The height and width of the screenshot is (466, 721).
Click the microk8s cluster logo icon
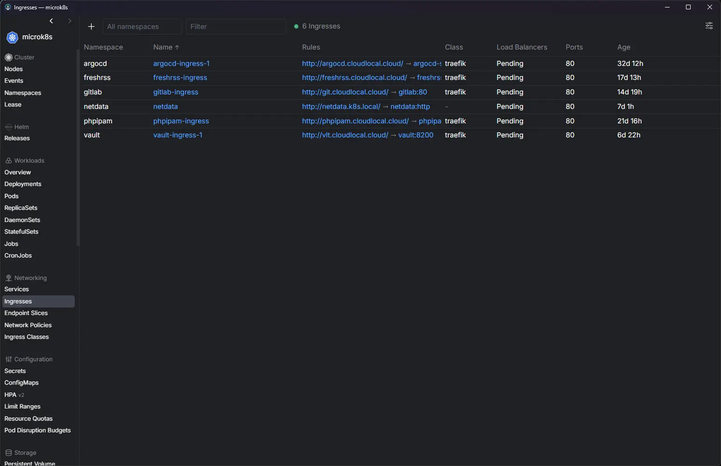tap(12, 37)
